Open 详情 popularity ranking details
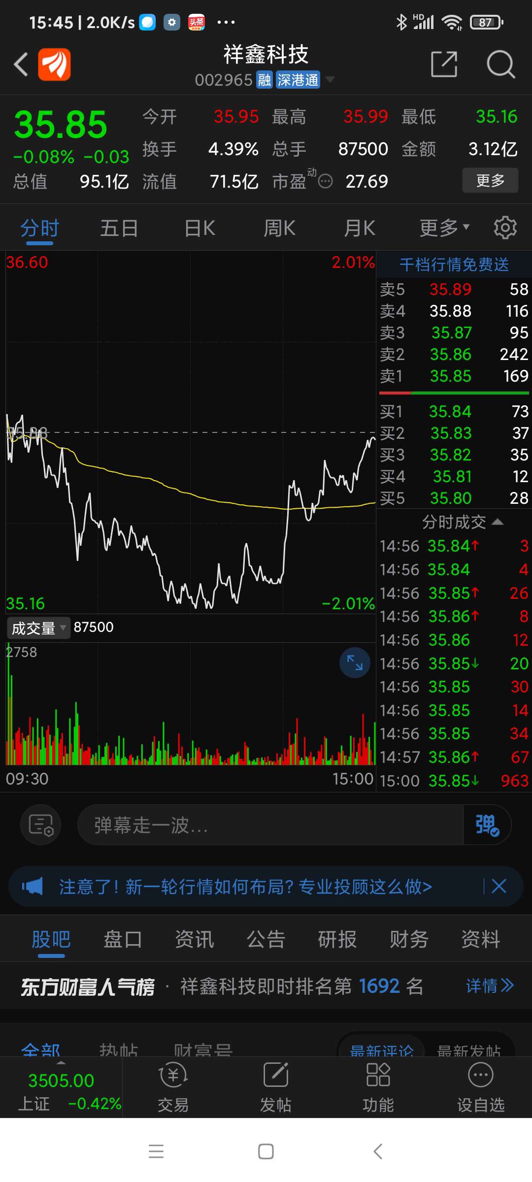 point(490,985)
